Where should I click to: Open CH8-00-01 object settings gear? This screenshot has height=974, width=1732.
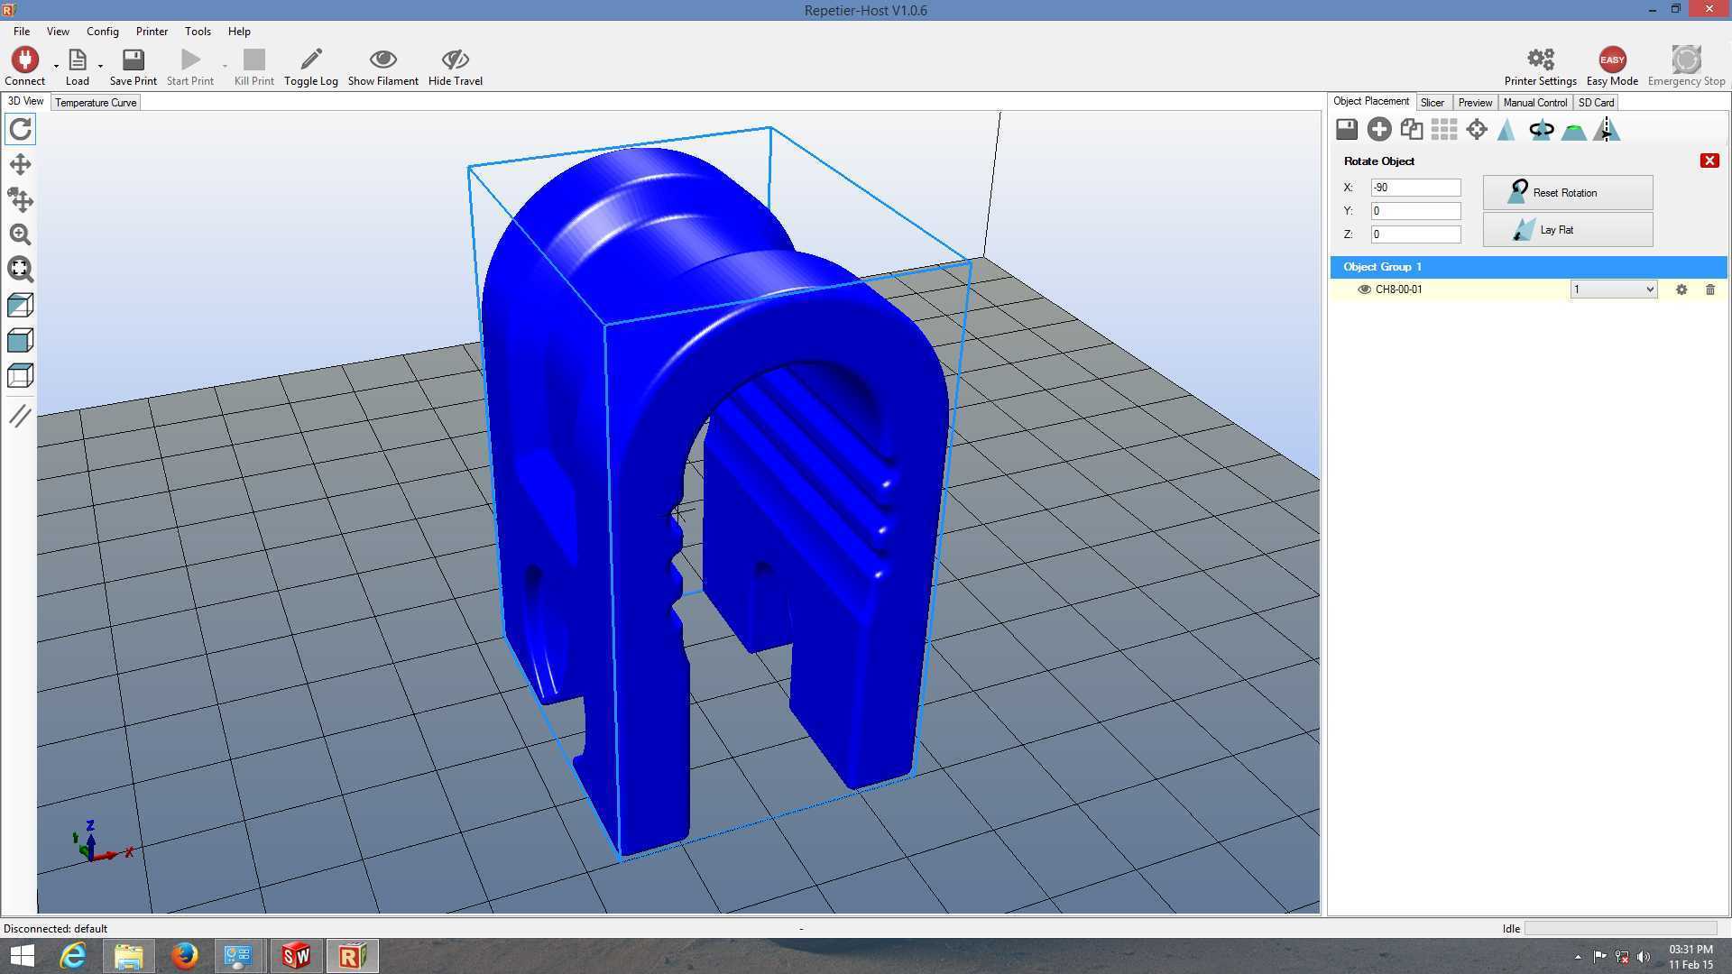click(x=1681, y=289)
